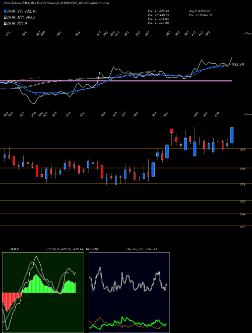Click the 317 price level label
This screenshot has width=252, height=333.
click(242, 227)
